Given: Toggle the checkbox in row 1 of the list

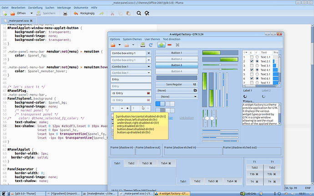Looking at the screenshot, I should 252,57.
